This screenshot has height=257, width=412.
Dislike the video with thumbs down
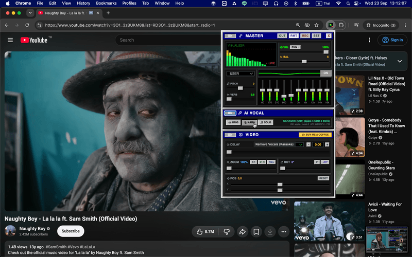pos(227,232)
